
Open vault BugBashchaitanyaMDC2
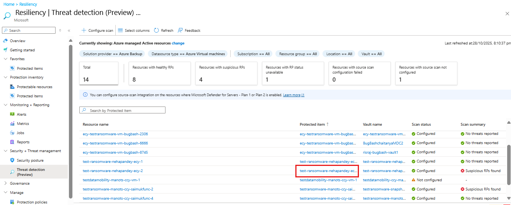tap(383, 143)
